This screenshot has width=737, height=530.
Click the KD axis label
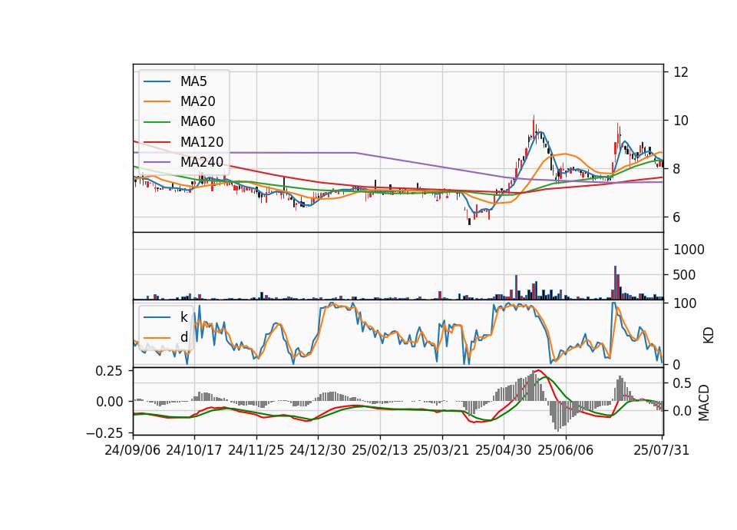point(709,336)
